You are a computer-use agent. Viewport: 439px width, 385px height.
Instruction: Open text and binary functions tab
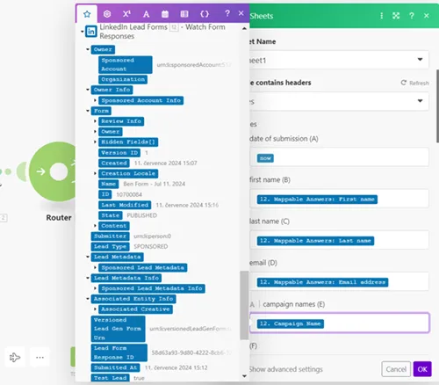pyautogui.click(x=146, y=14)
